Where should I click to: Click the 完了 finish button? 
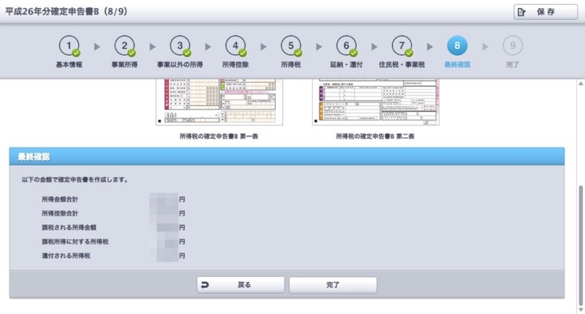[x=333, y=285]
